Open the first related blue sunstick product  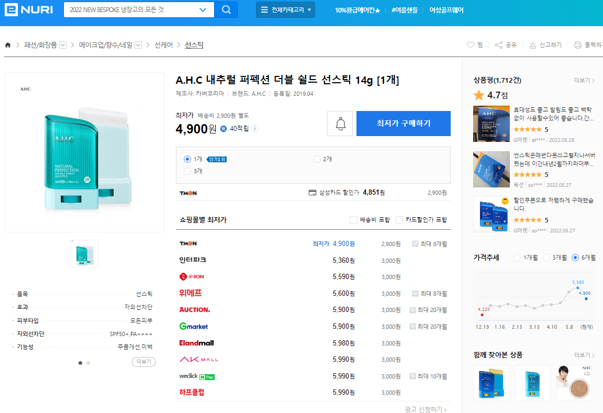491,383
